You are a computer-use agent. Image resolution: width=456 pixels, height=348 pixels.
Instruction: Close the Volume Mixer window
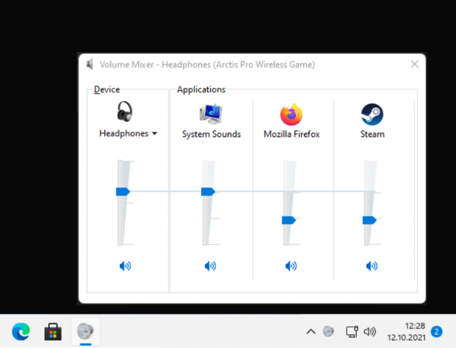tap(414, 64)
